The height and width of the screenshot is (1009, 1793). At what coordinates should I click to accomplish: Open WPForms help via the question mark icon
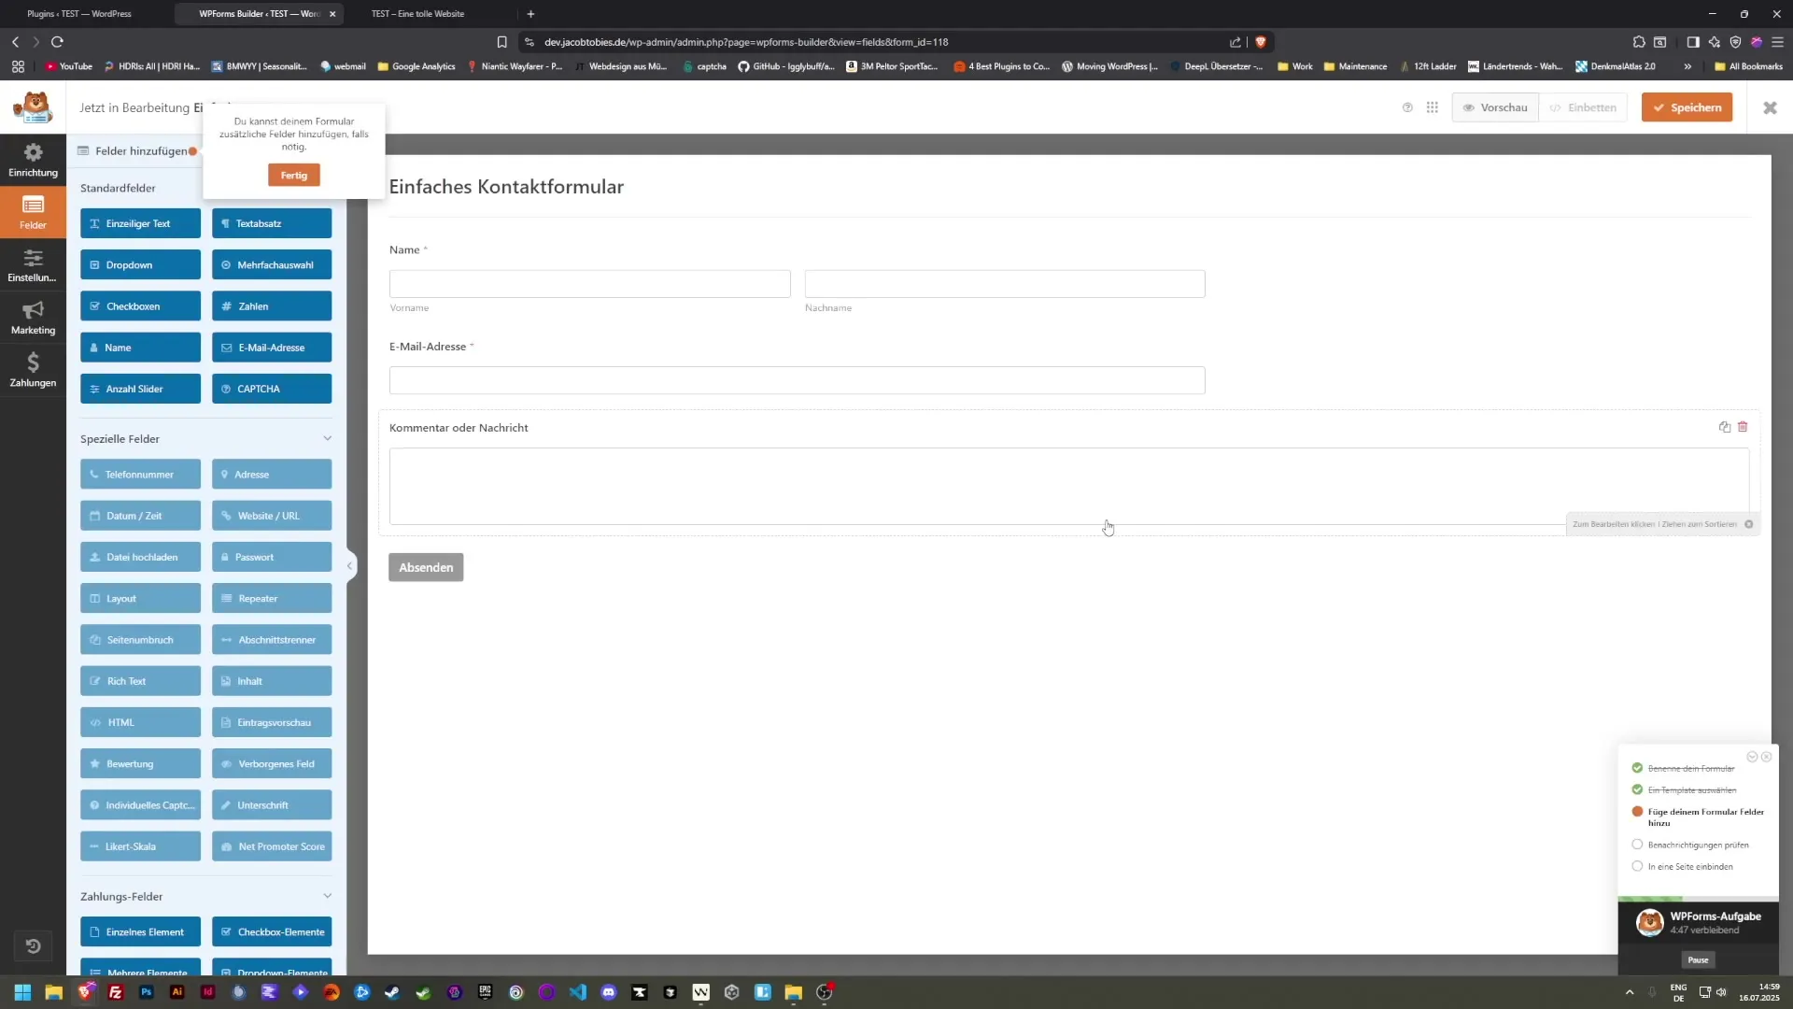click(1408, 107)
